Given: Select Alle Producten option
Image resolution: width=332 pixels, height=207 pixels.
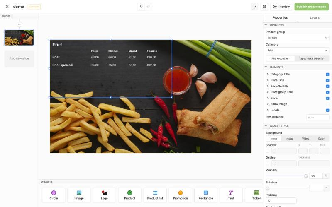Looking at the screenshot, I should [x=281, y=58].
